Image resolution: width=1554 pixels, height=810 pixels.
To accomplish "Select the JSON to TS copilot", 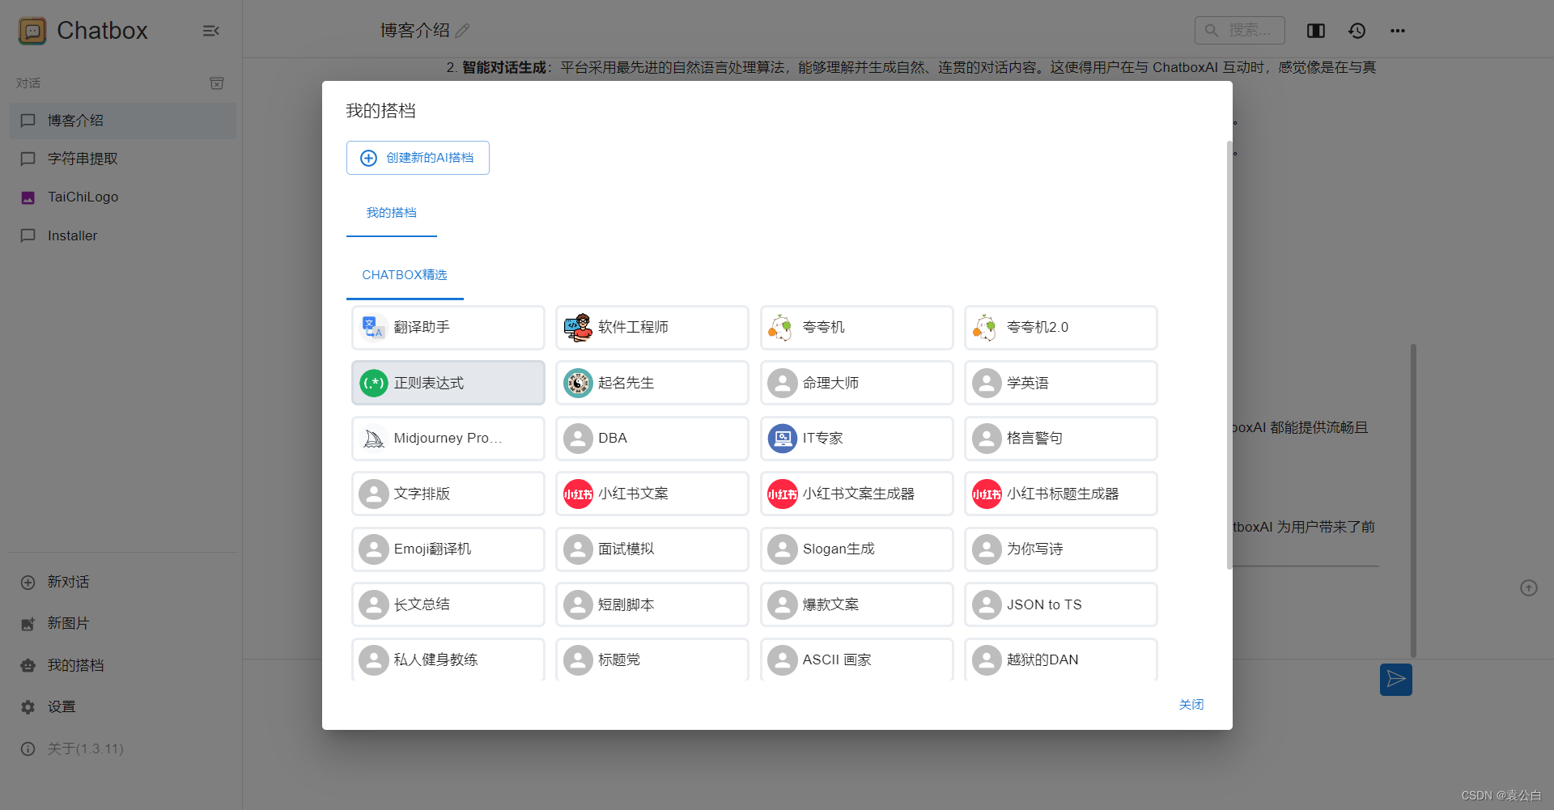I will click(1061, 604).
